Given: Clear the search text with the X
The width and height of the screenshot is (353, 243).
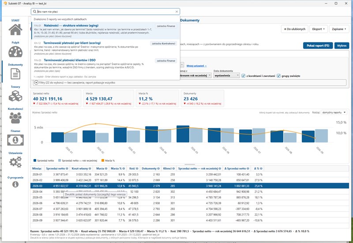Looking at the screenshot, I should click(177, 11).
